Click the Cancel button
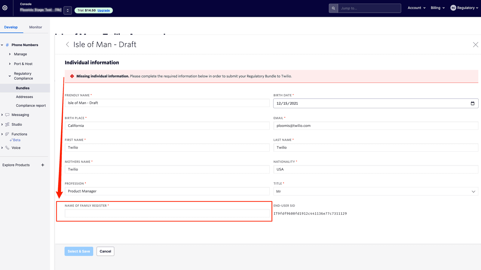The height and width of the screenshot is (270, 481). [105, 251]
